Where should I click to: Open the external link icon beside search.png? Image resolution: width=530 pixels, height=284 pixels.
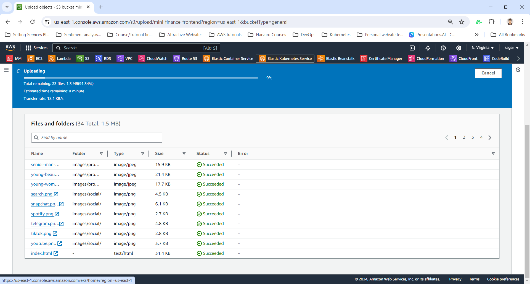[56, 194]
